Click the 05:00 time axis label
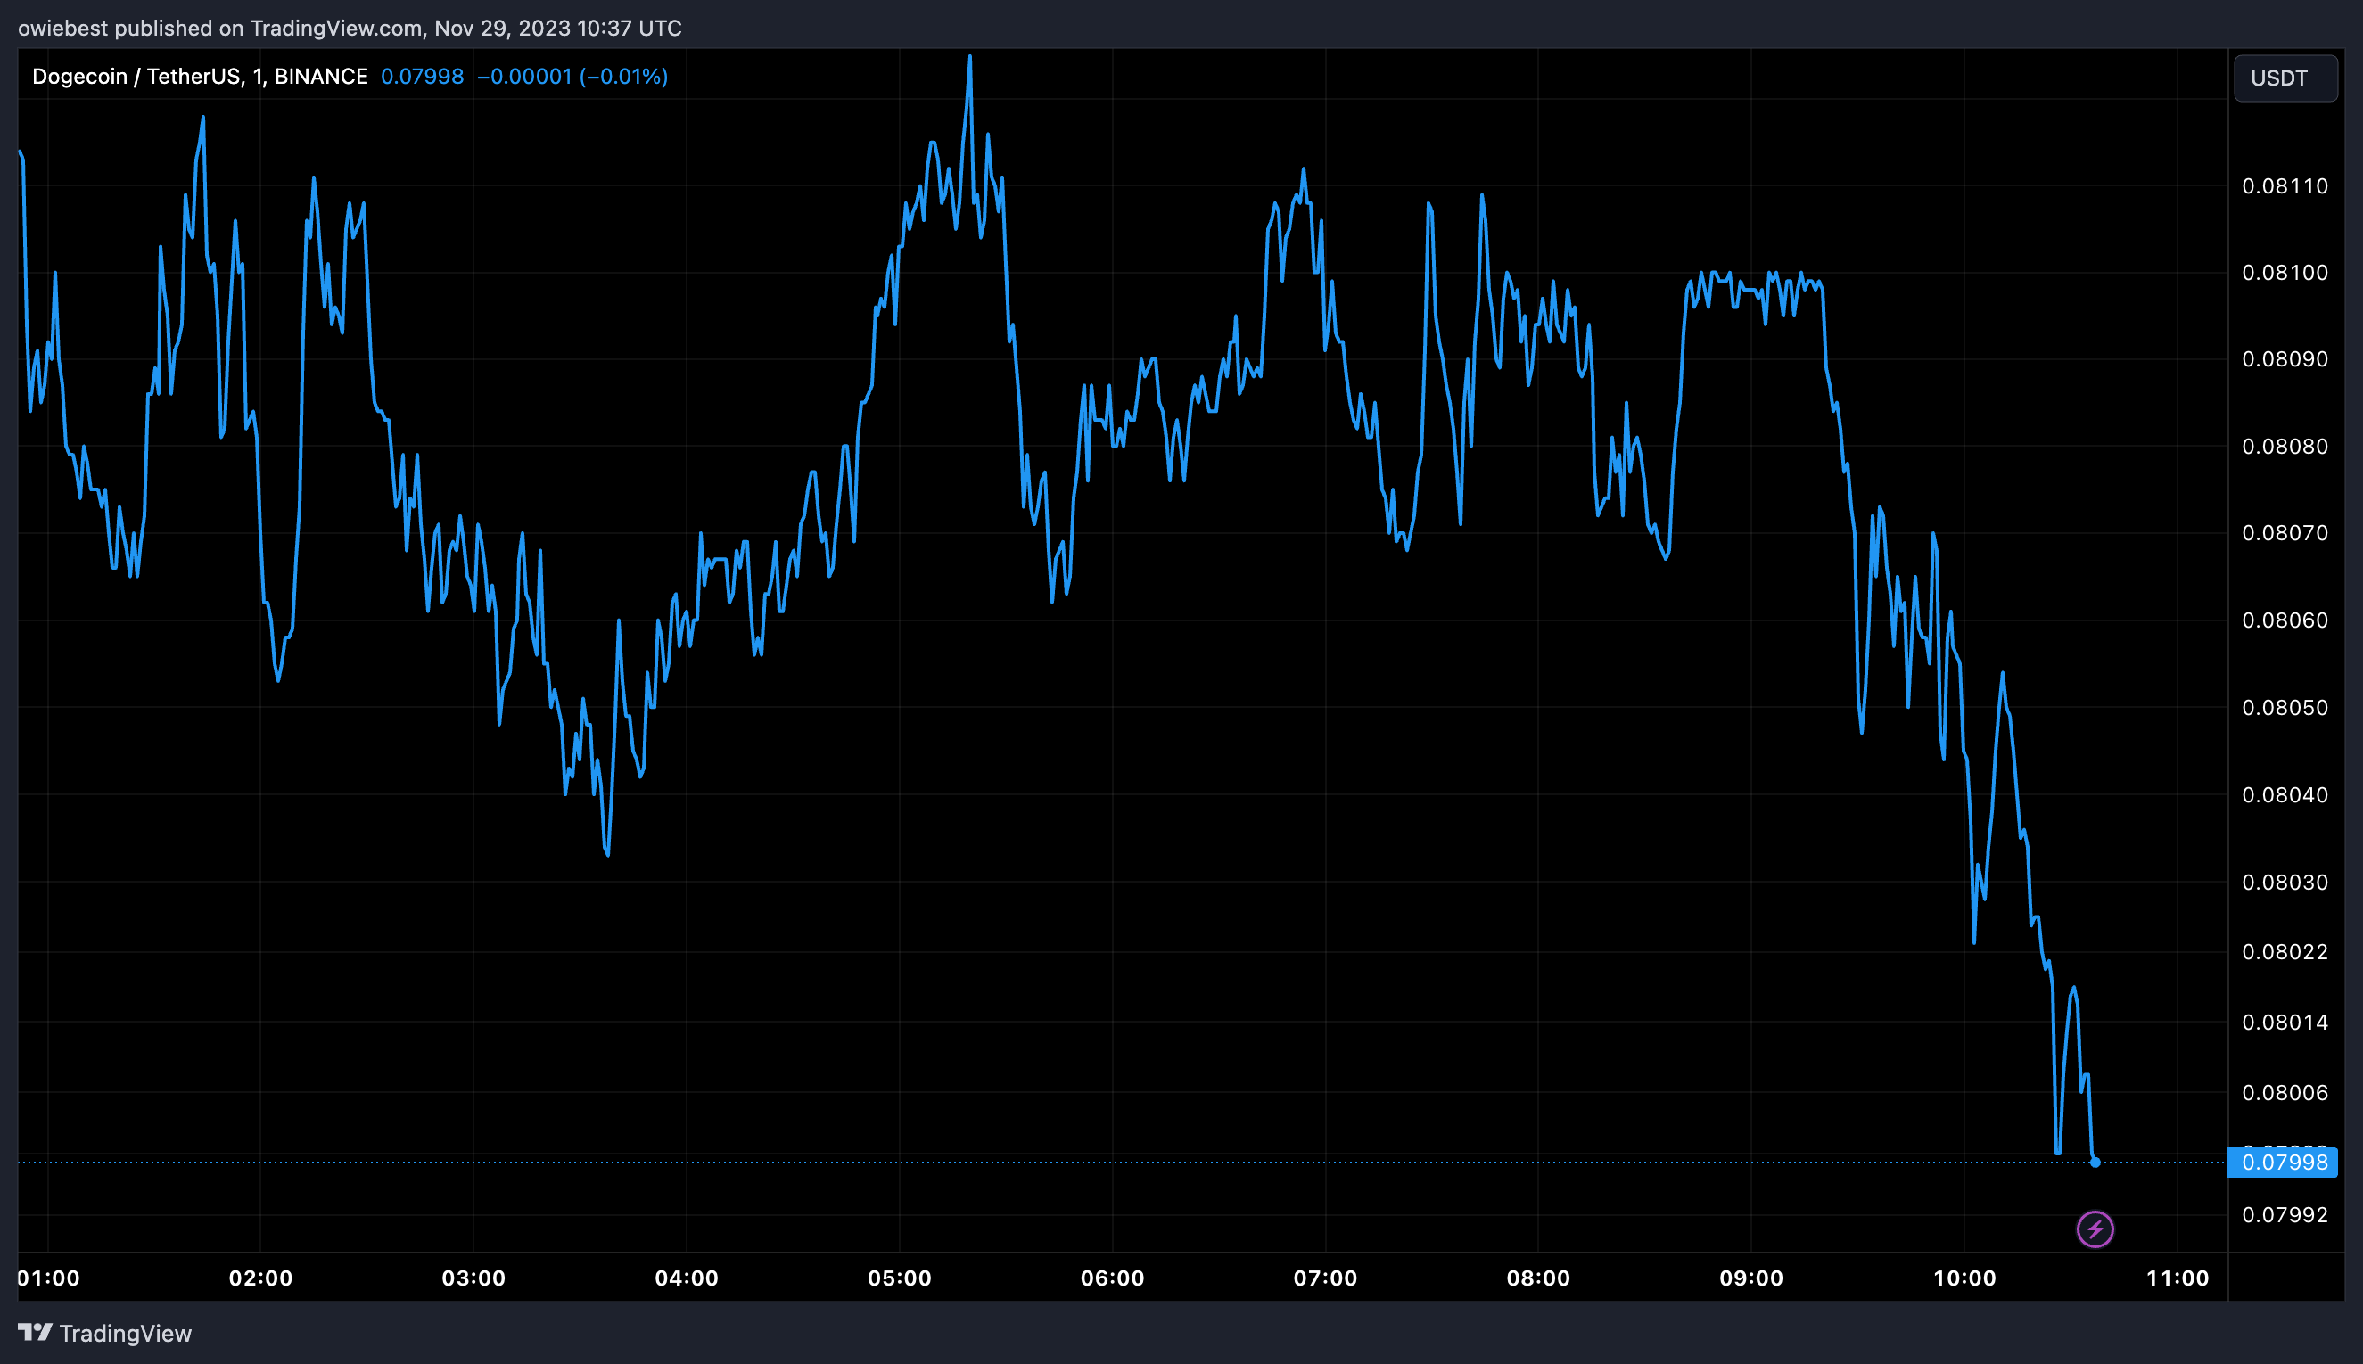The image size is (2363, 1364). pyautogui.click(x=900, y=1278)
